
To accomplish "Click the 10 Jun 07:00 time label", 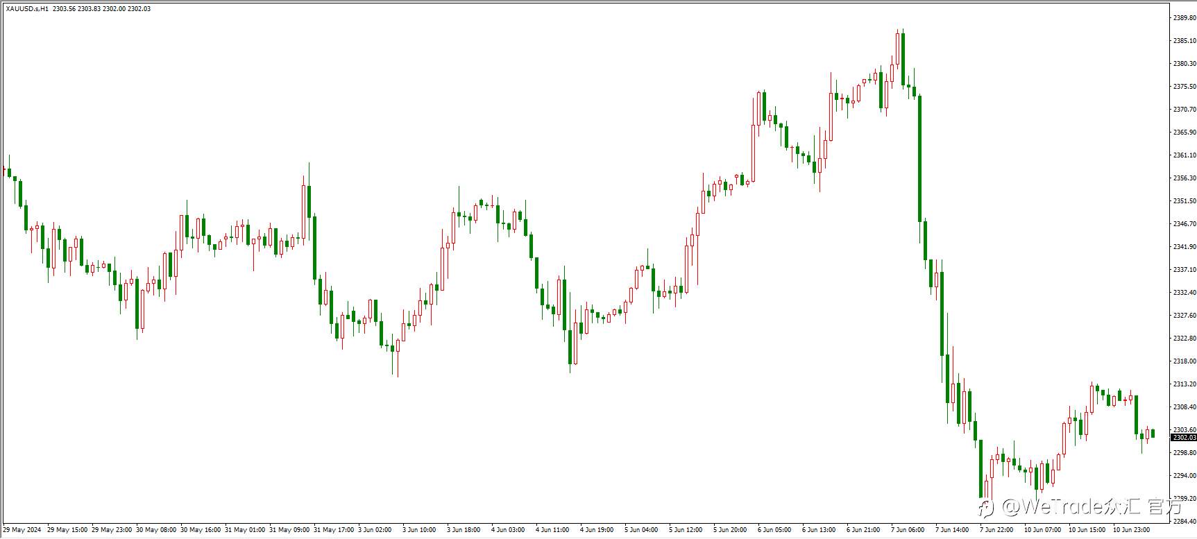I will coord(1044,530).
